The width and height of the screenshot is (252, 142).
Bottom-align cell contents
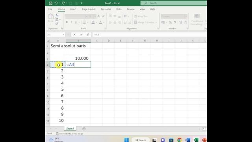tap(119, 16)
